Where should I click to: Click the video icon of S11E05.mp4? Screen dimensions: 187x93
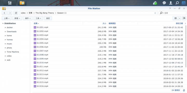click(35, 43)
